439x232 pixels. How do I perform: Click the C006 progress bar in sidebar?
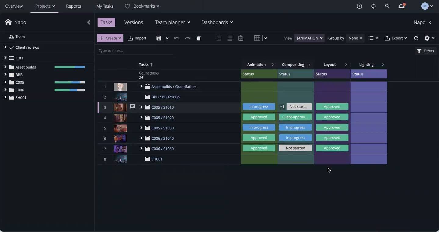(70, 90)
